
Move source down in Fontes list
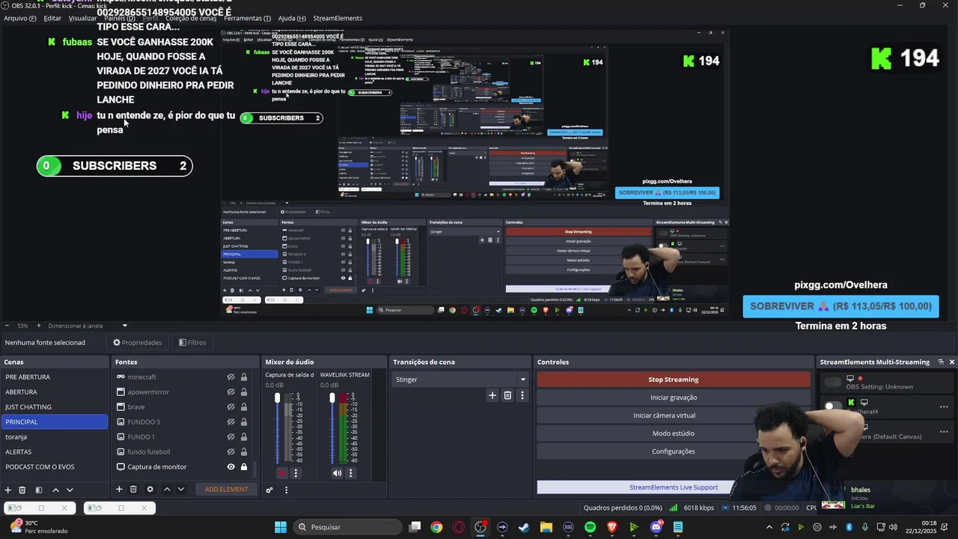click(180, 489)
